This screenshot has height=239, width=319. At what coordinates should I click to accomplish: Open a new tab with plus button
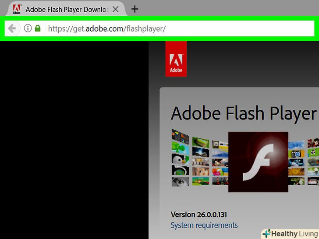pos(135,9)
